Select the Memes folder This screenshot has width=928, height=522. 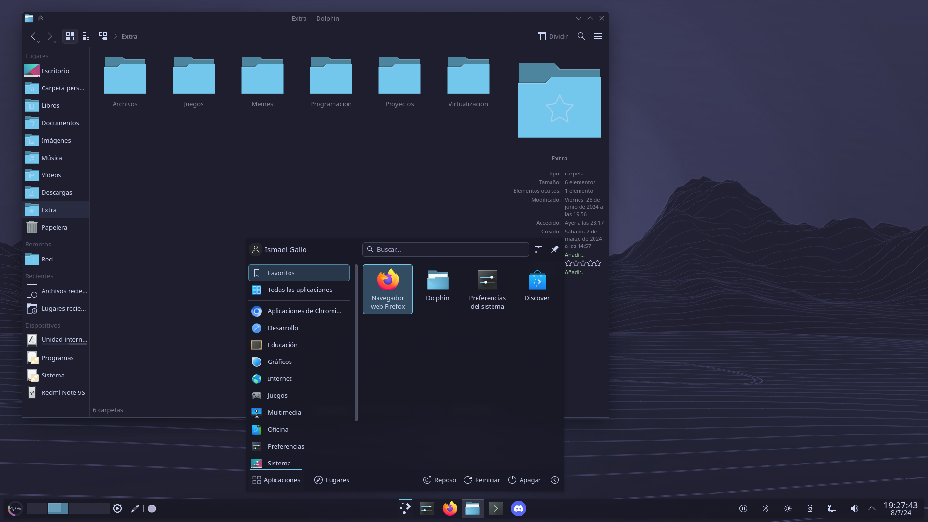pyautogui.click(x=262, y=83)
